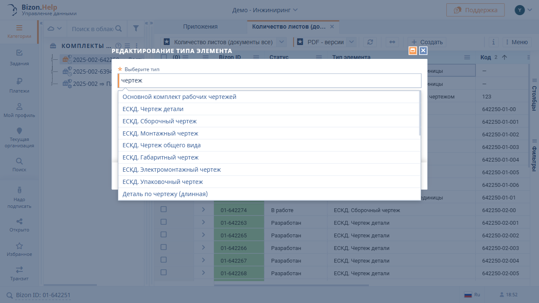Click the dropdown list scrollbar
The width and height of the screenshot is (539, 303).
coord(419,114)
